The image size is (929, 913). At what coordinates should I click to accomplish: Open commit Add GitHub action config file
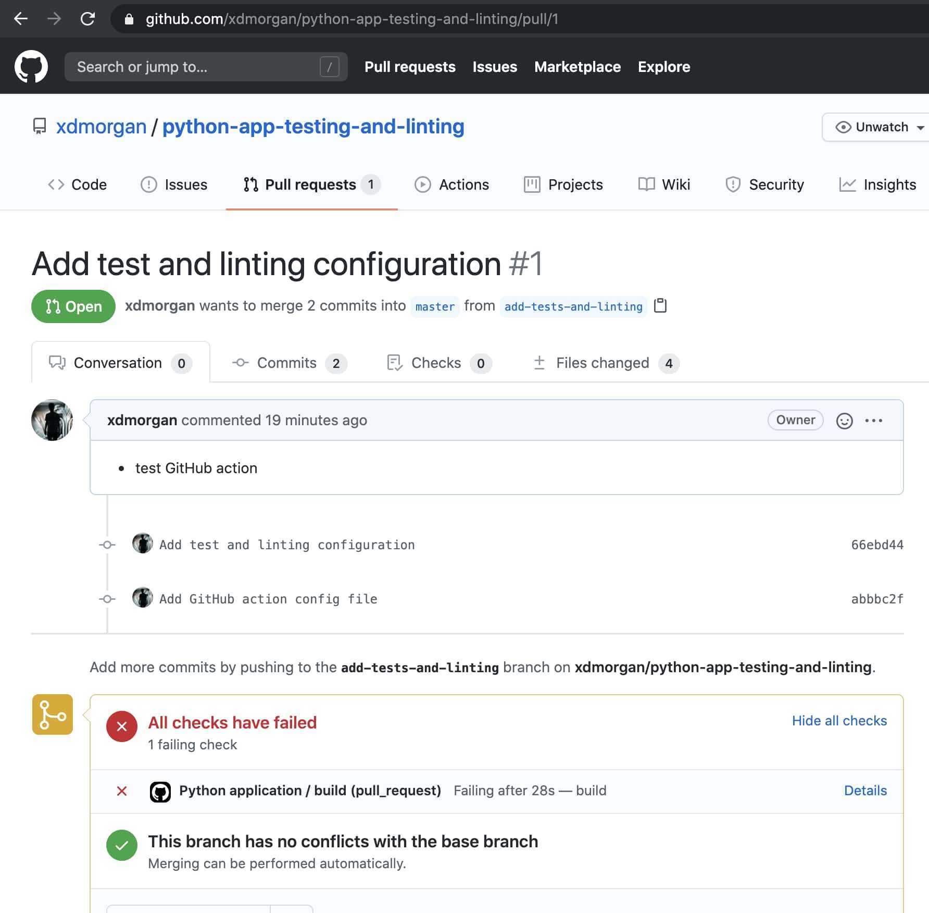[268, 598]
